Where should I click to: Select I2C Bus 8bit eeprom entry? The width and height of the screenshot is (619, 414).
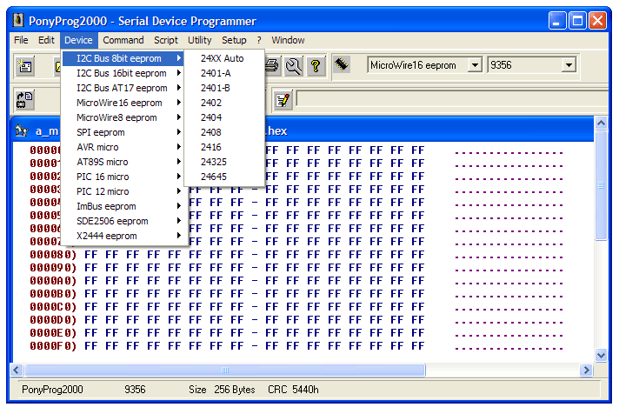pyautogui.click(x=124, y=58)
